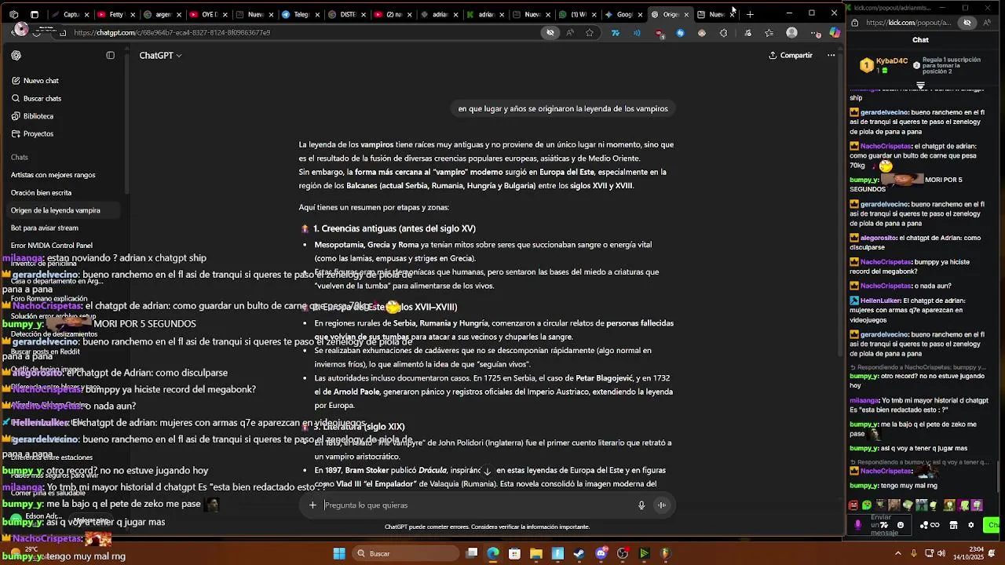Add page to favorites star icon

coord(590,33)
